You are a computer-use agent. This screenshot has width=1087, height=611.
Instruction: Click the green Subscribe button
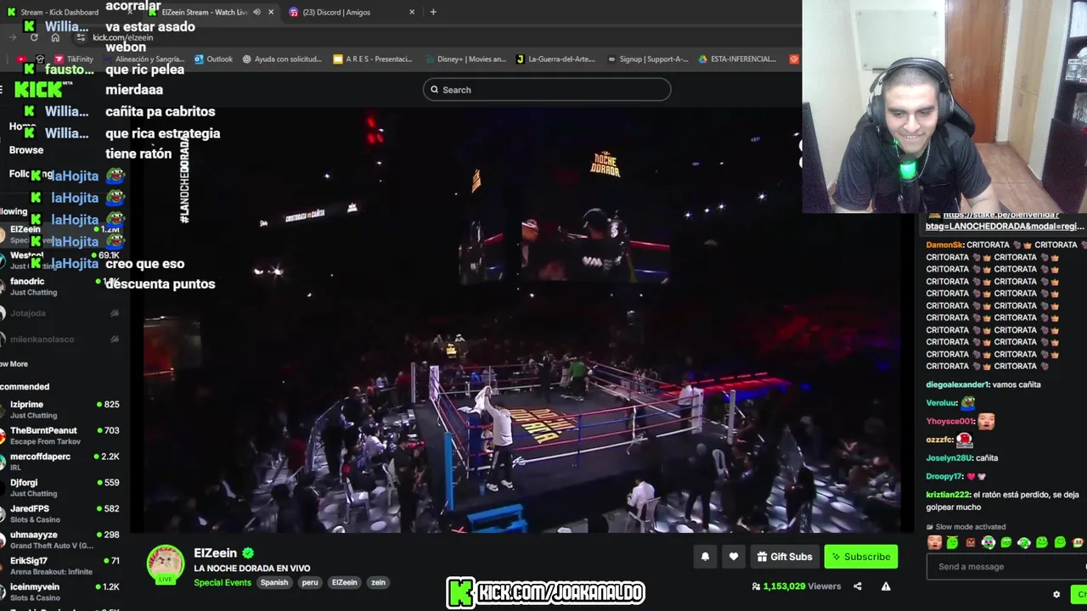[861, 557]
